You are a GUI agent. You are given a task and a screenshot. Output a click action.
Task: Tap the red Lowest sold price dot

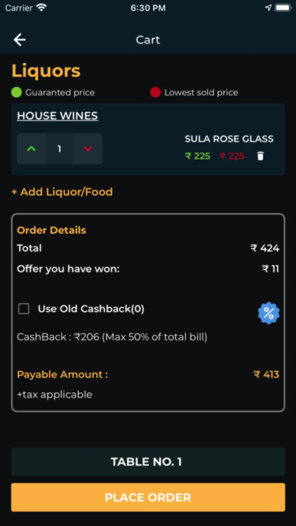point(155,92)
